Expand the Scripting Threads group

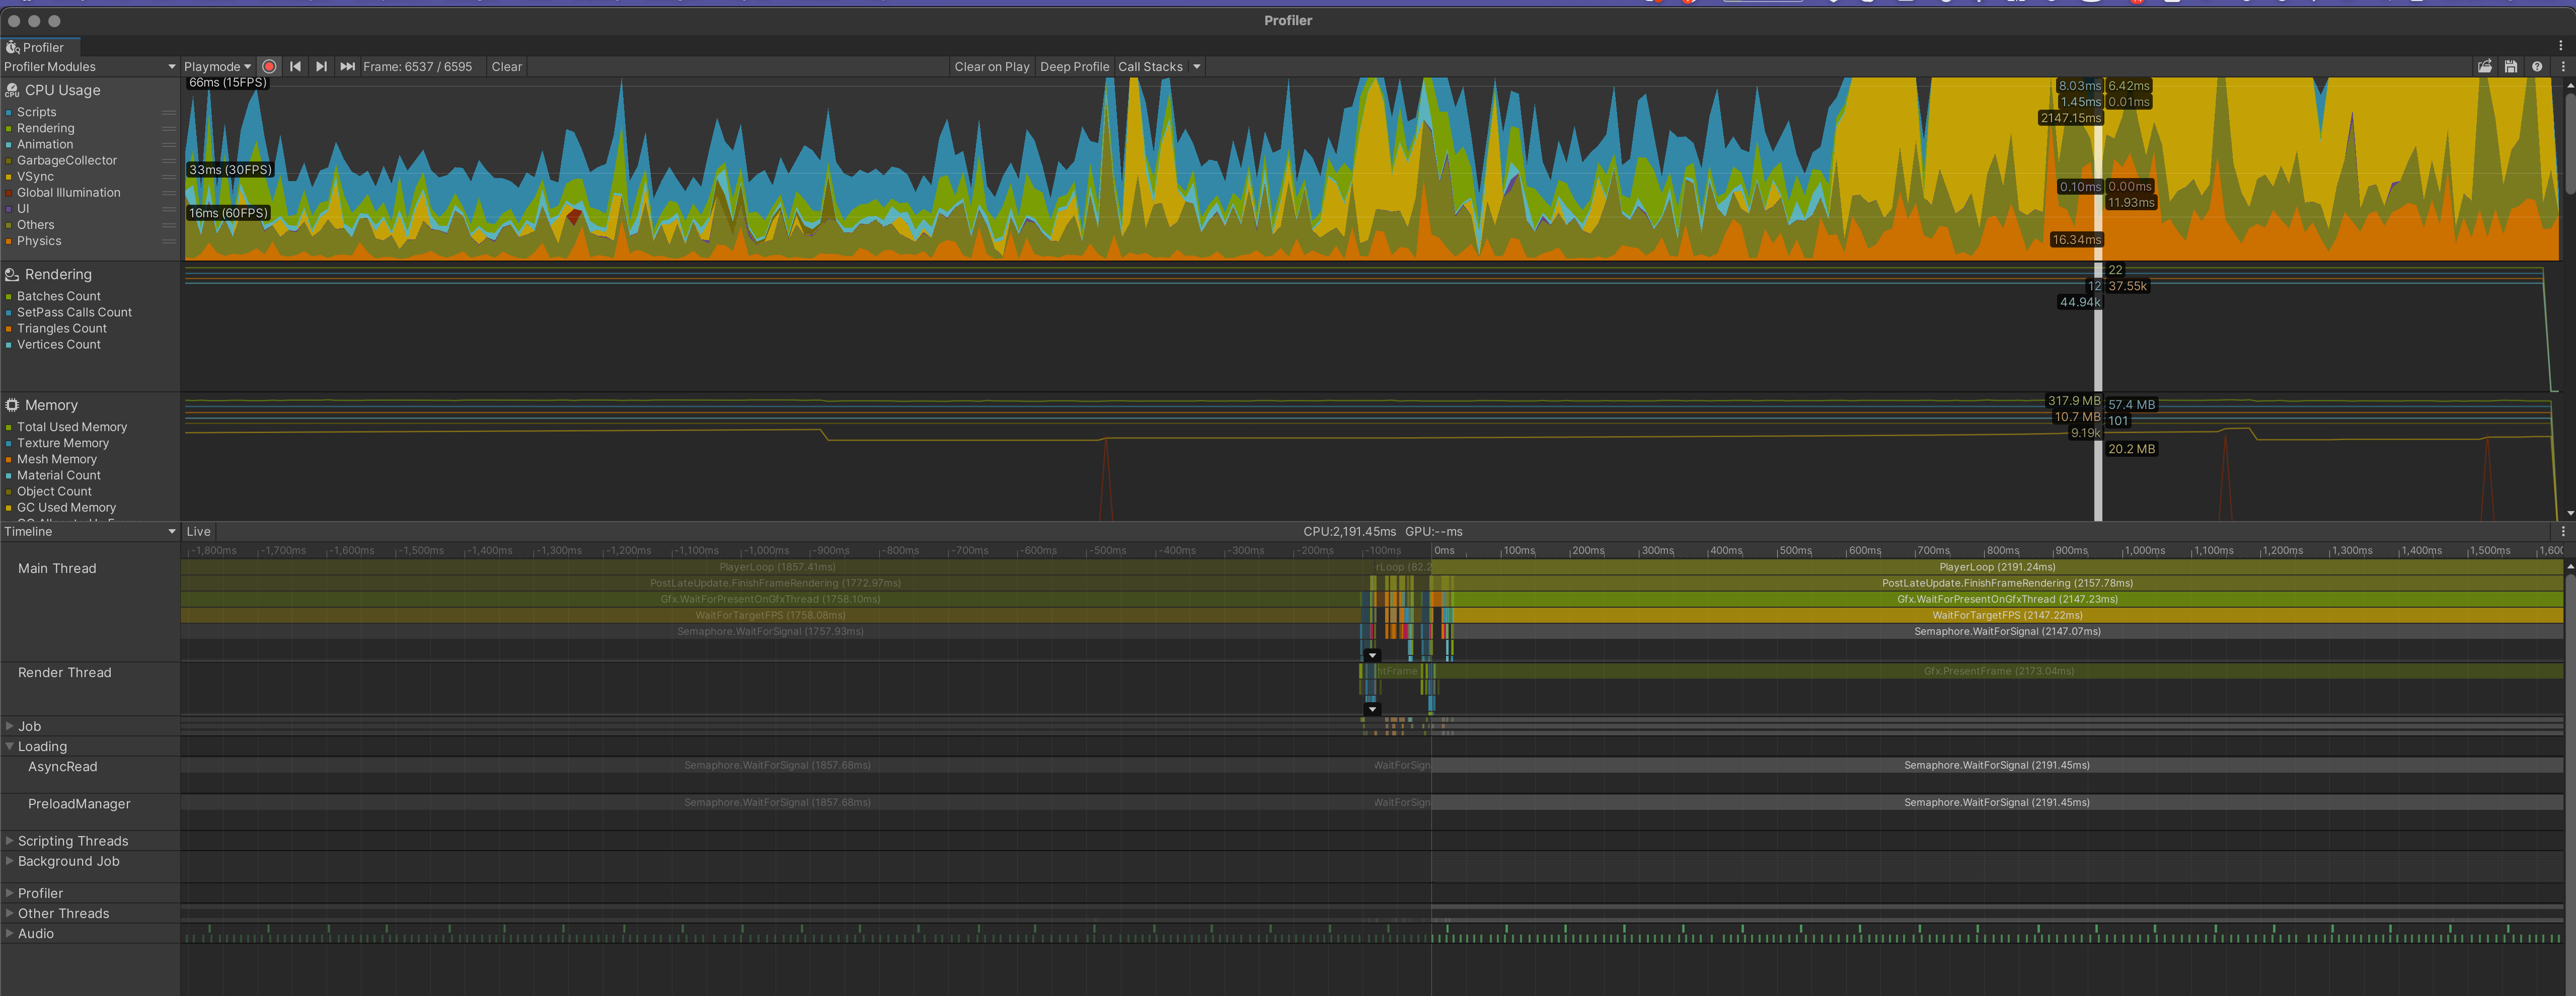(x=10, y=841)
